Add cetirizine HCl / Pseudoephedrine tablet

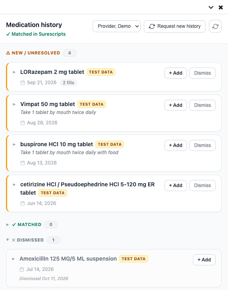[x=176, y=186]
